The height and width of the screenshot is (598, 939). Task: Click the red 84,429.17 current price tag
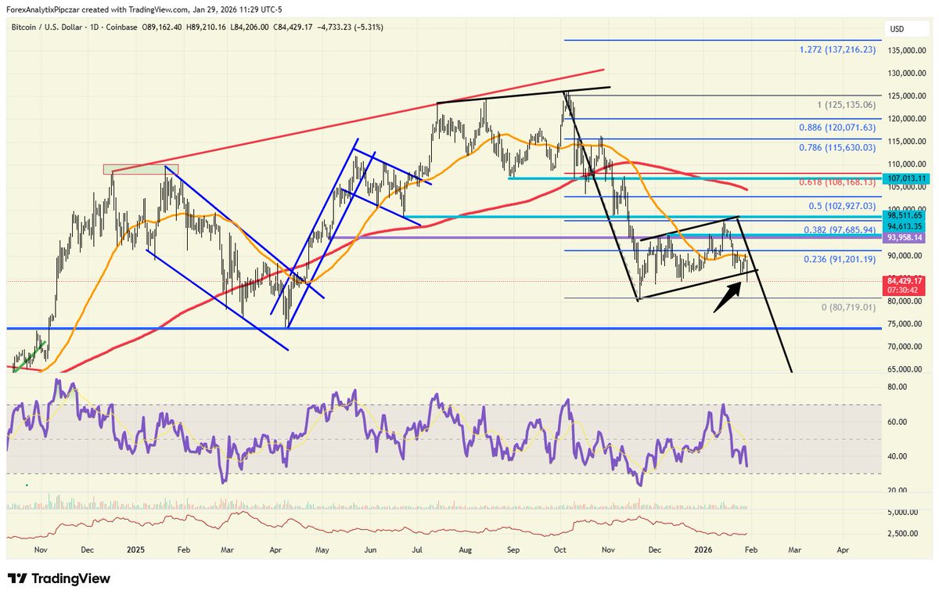[905, 279]
